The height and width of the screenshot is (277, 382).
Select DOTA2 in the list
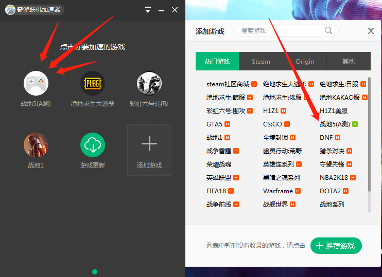(330, 191)
